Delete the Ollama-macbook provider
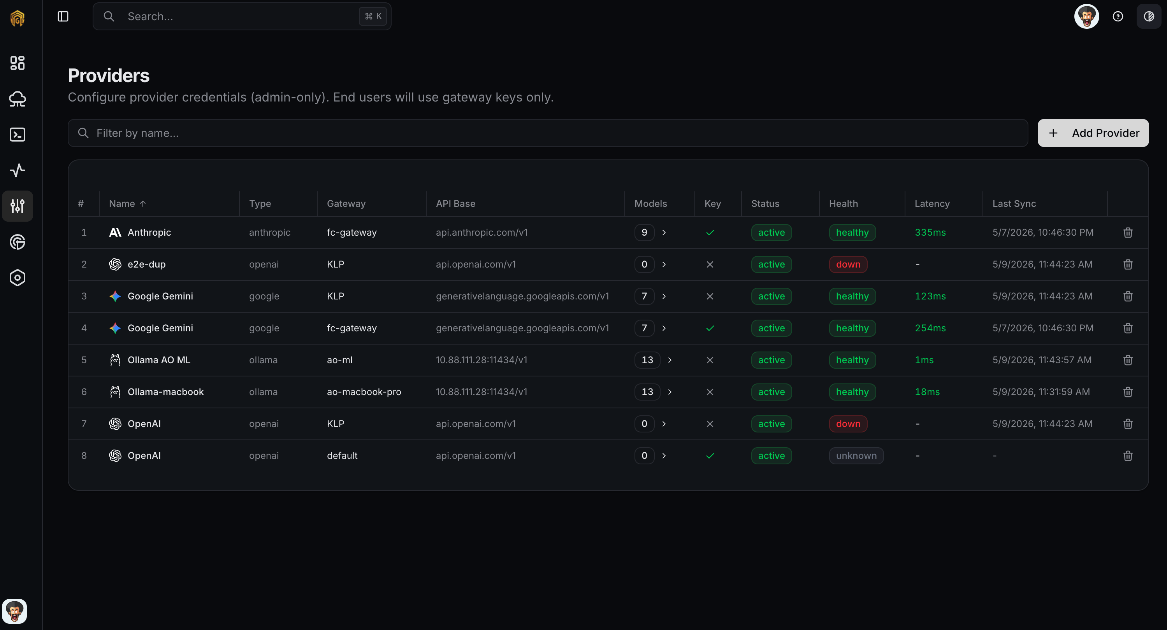 [x=1128, y=392]
